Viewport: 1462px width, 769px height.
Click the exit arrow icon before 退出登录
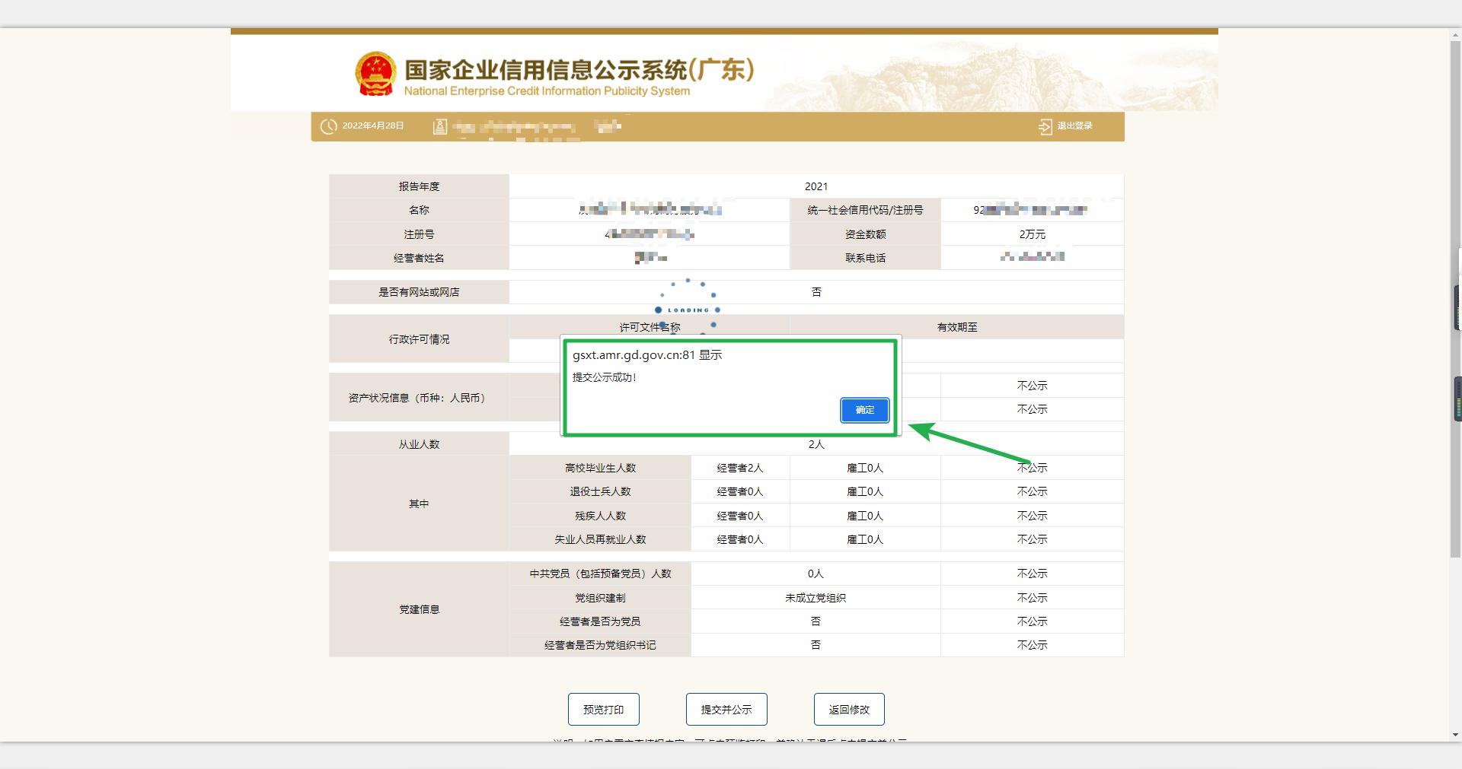pyautogui.click(x=1045, y=126)
